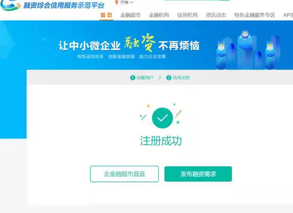Go to 金融超市 menu item

[130, 15]
